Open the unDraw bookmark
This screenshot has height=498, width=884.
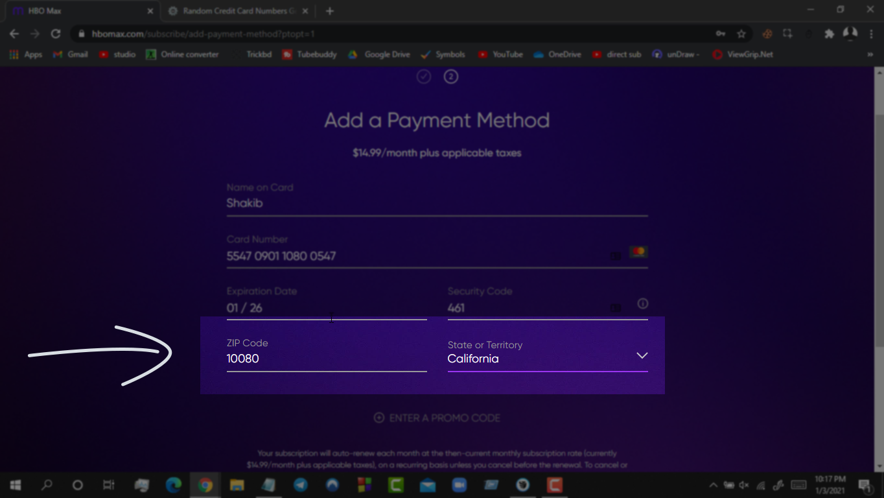[677, 54]
